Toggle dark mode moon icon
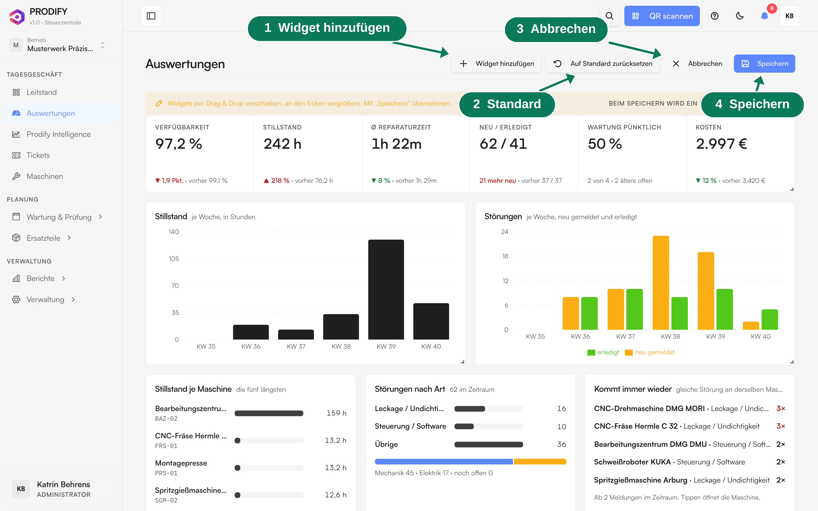The image size is (818, 511). click(740, 16)
